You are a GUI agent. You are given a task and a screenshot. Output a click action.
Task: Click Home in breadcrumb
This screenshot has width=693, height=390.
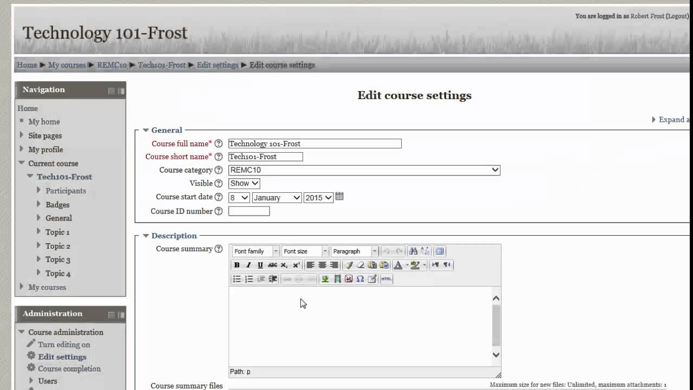click(x=27, y=65)
